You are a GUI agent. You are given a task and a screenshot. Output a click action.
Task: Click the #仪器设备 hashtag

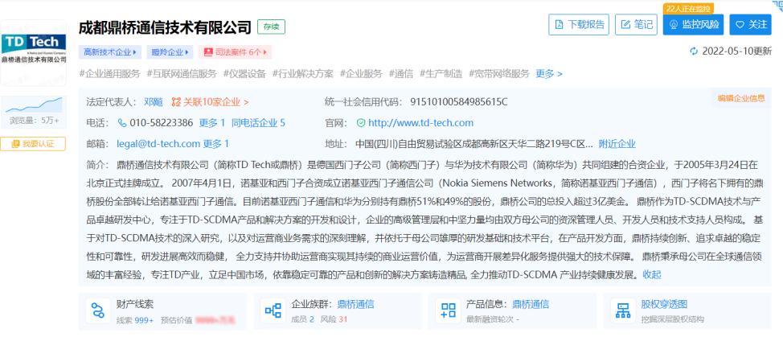click(244, 74)
